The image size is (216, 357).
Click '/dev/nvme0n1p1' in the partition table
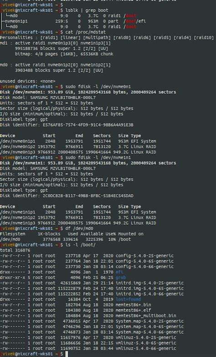(17, 141)
